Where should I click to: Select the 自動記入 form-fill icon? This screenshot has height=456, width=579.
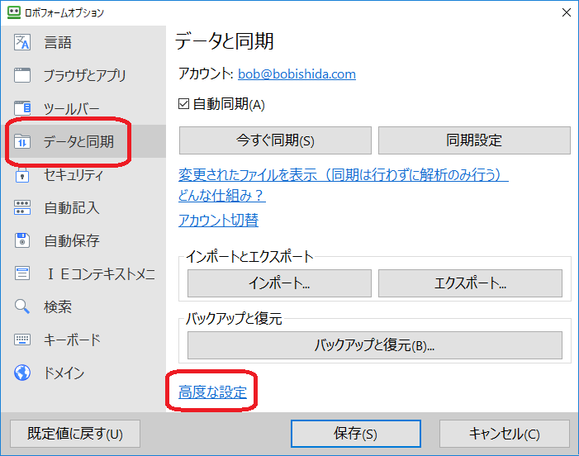pyautogui.click(x=22, y=207)
